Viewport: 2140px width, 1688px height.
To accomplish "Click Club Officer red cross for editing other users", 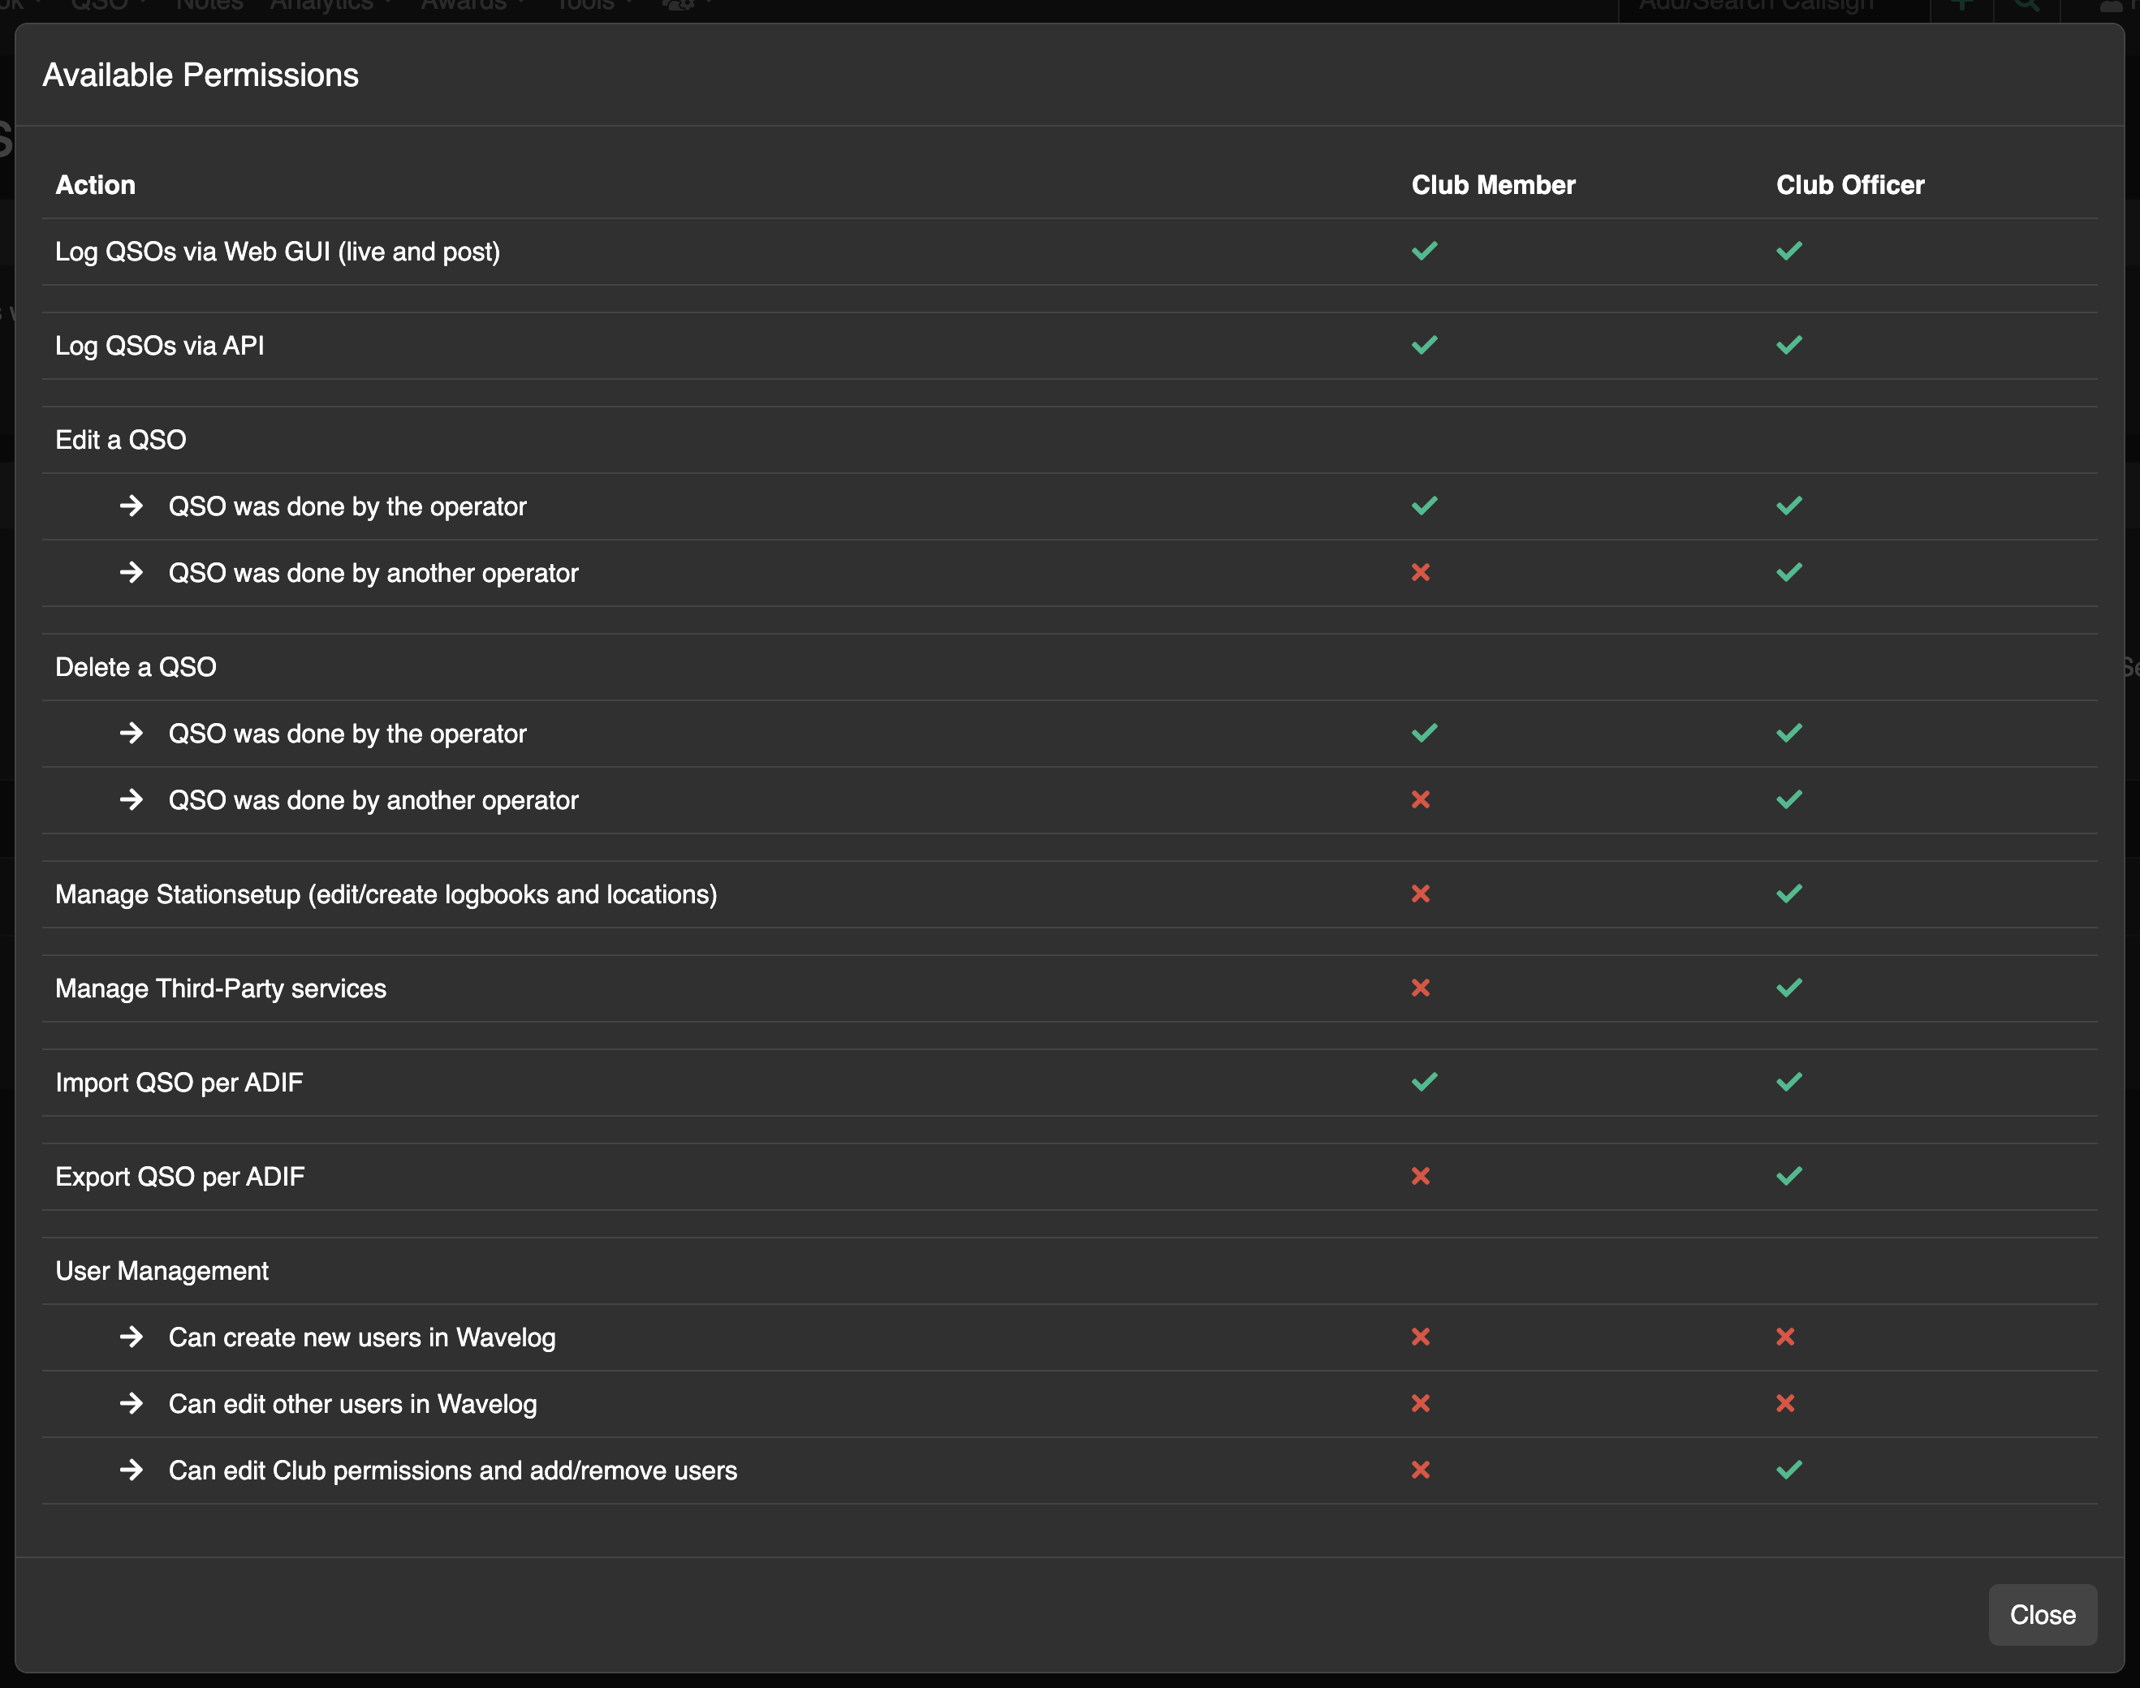I will point(1785,1403).
